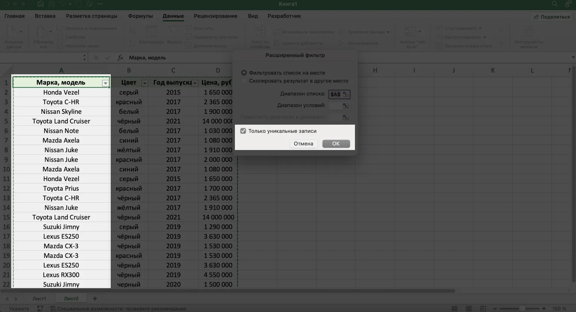This screenshot has width=576, height=312.
Task: Open filter dropdown in Цвет column header
Action: 145,83
